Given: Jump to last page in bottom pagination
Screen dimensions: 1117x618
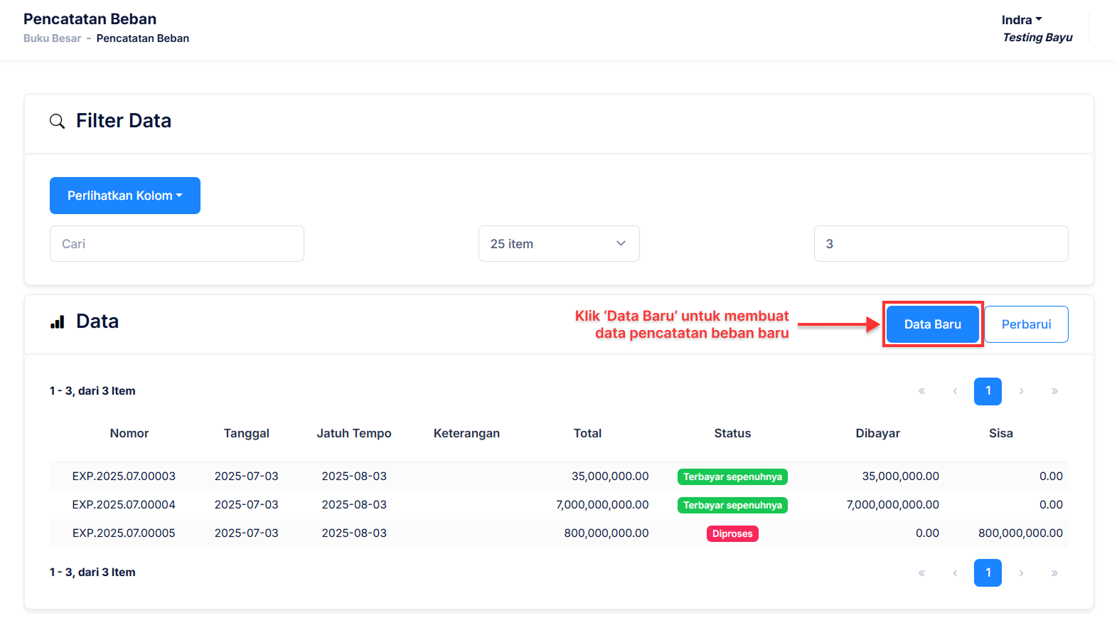Looking at the screenshot, I should 1054,573.
